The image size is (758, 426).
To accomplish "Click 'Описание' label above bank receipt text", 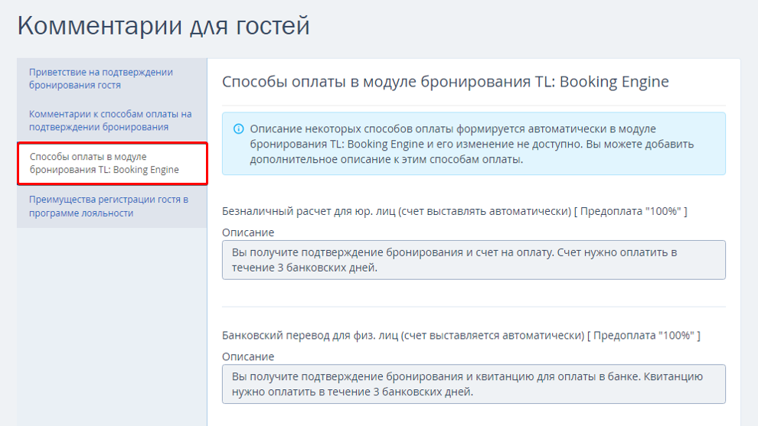I will click(248, 356).
